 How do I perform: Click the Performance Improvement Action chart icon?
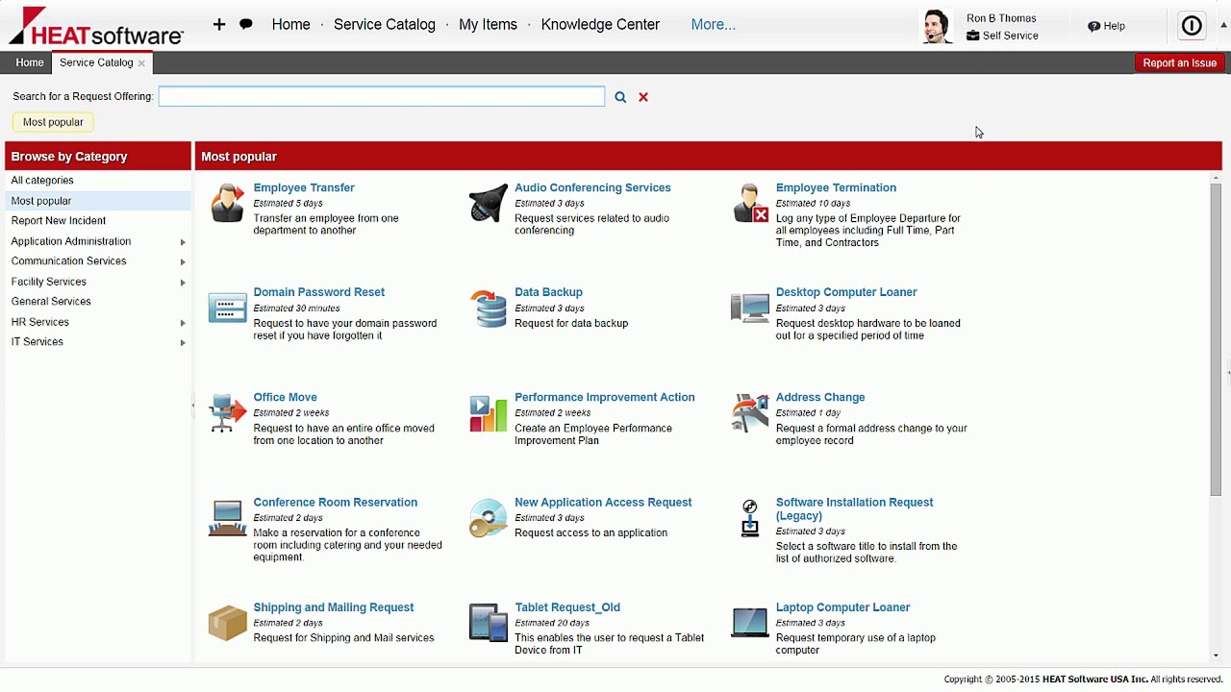tap(489, 413)
